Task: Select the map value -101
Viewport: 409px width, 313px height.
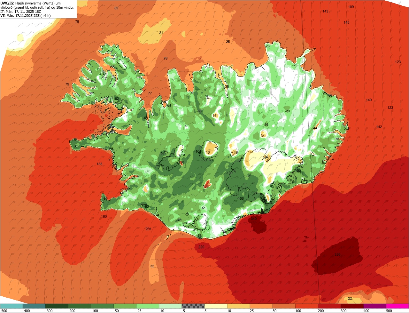Action: [x=197, y=151]
